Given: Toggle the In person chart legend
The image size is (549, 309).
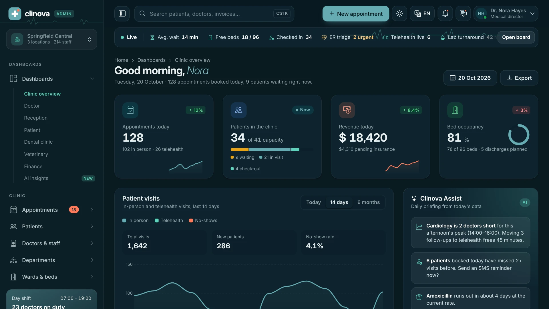Looking at the screenshot, I should coord(136,221).
